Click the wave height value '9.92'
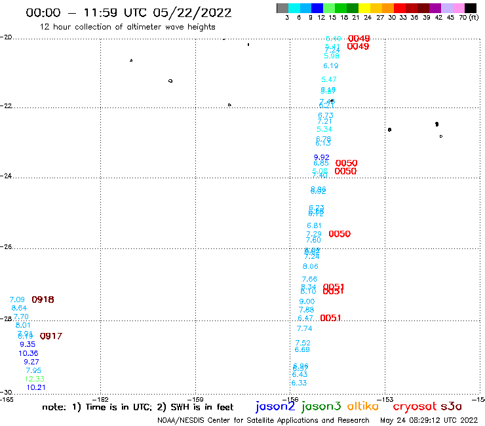The width and height of the screenshot is (485, 426). tap(321, 157)
